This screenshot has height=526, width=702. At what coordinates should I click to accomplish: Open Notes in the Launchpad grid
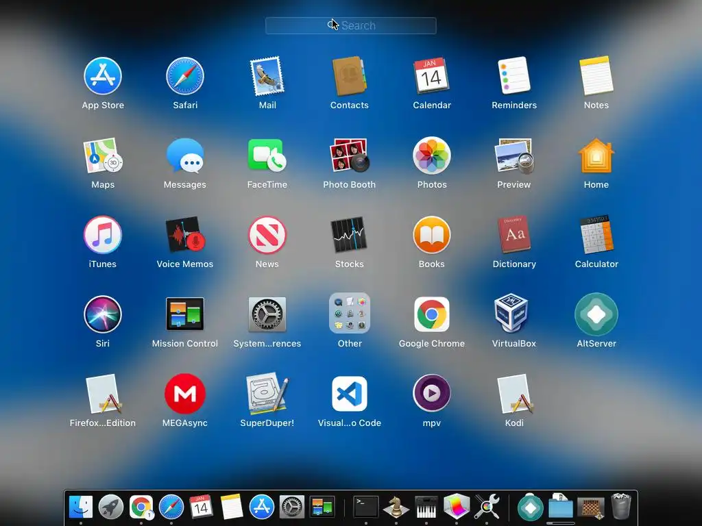(596, 76)
